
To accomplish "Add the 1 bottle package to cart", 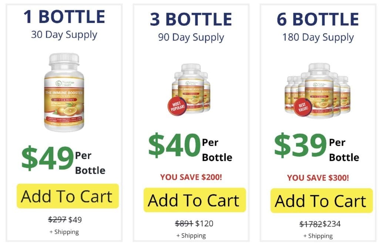I will (68, 196).
